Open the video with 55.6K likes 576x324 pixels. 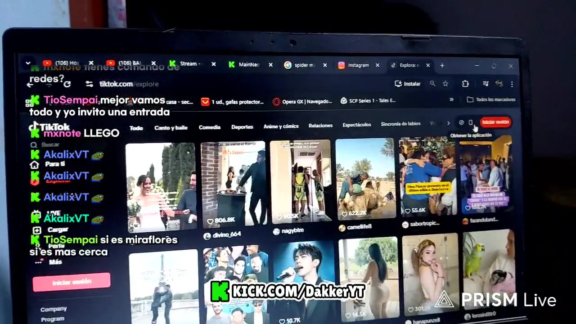pyautogui.click(x=427, y=176)
